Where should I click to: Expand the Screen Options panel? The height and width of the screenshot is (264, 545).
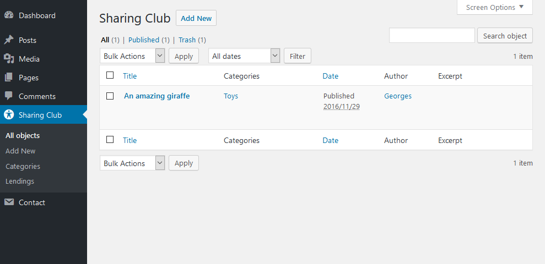point(495,7)
